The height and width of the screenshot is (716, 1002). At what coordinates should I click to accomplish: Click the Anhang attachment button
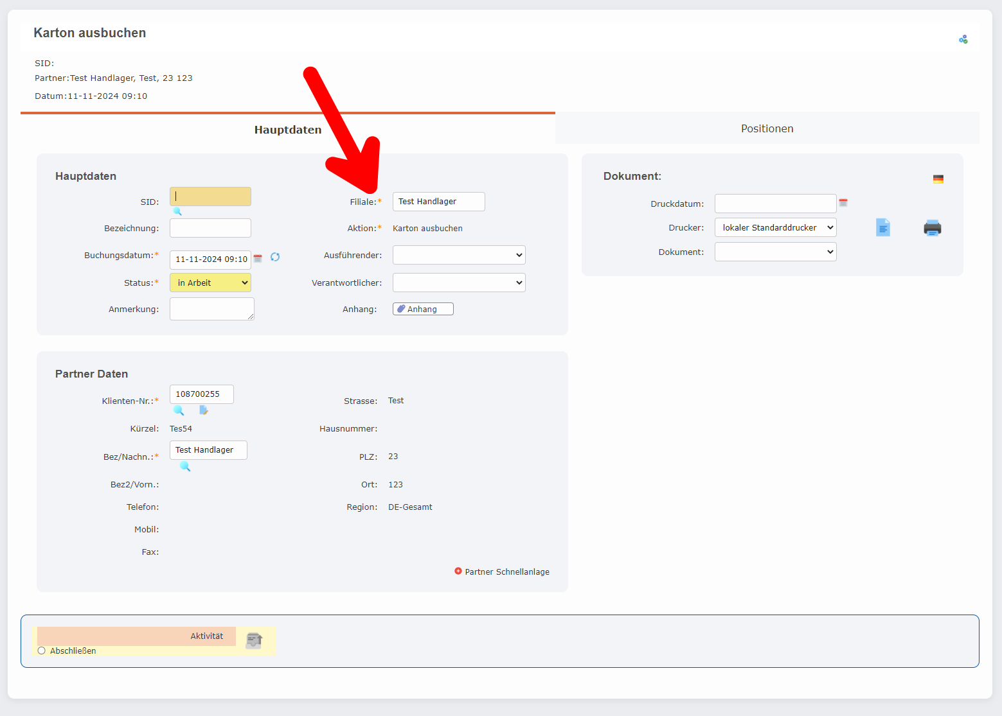tap(423, 309)
